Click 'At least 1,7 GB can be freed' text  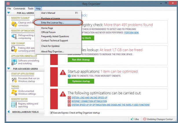coord(121,50)
